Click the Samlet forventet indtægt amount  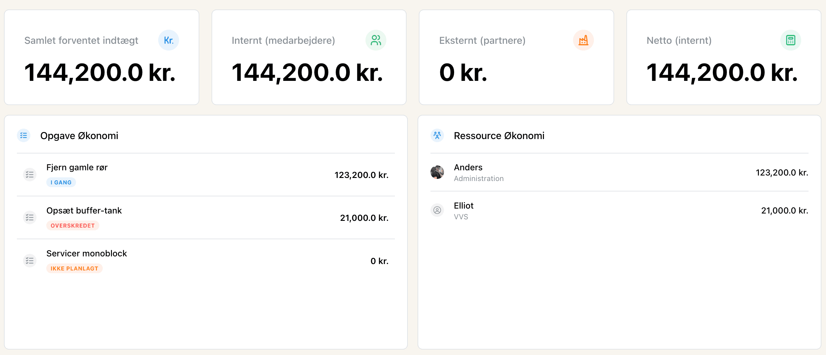(100, 73)
